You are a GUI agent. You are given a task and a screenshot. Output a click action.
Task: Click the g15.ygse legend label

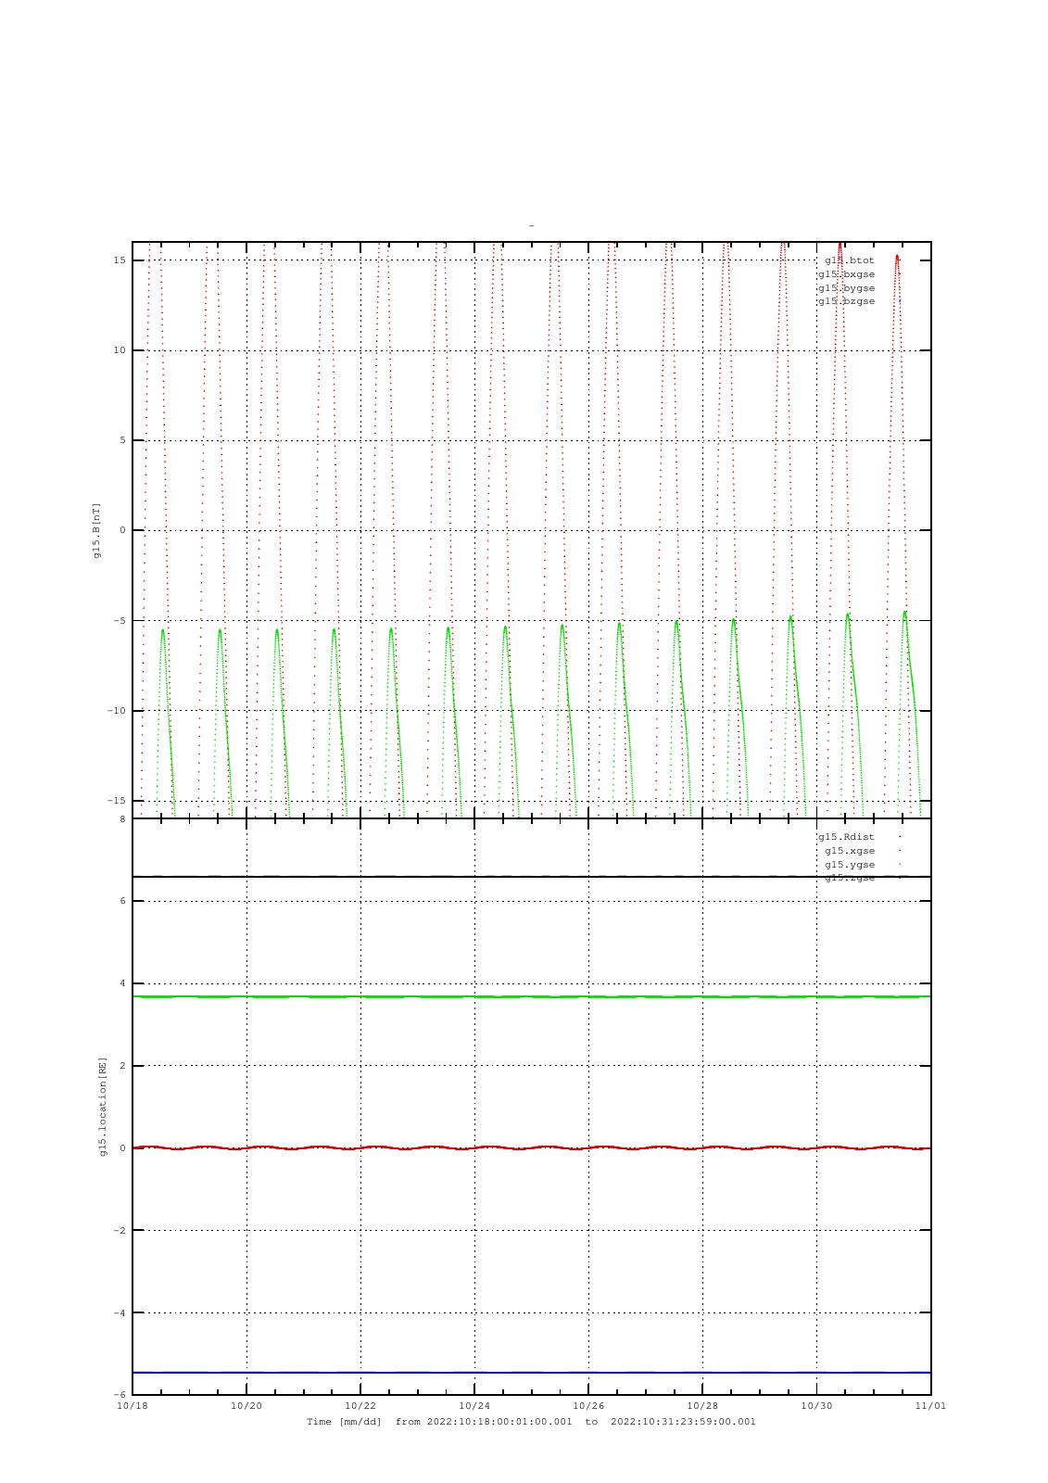pos(850,865)
